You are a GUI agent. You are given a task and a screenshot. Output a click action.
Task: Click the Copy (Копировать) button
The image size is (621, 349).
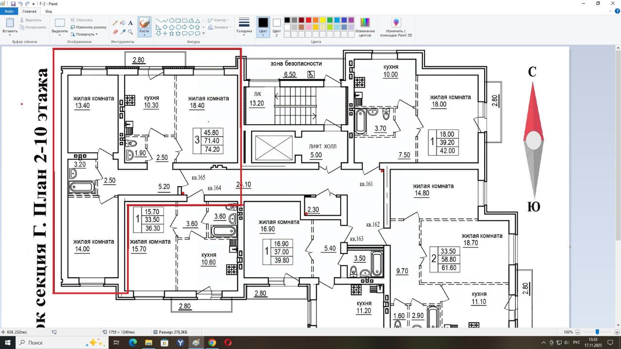33,27
